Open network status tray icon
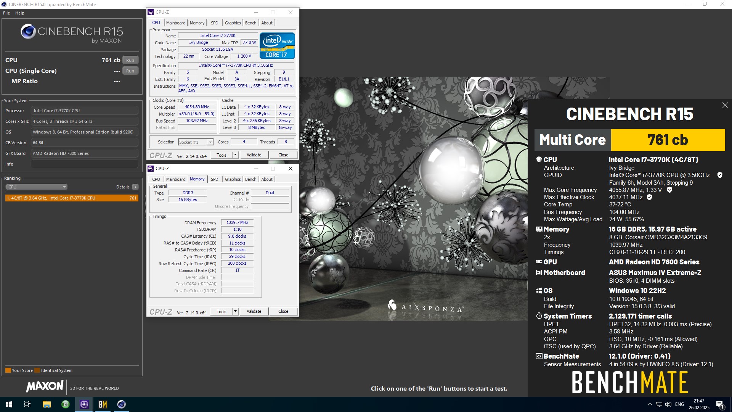Screen dimensions: 732x412 659,404
